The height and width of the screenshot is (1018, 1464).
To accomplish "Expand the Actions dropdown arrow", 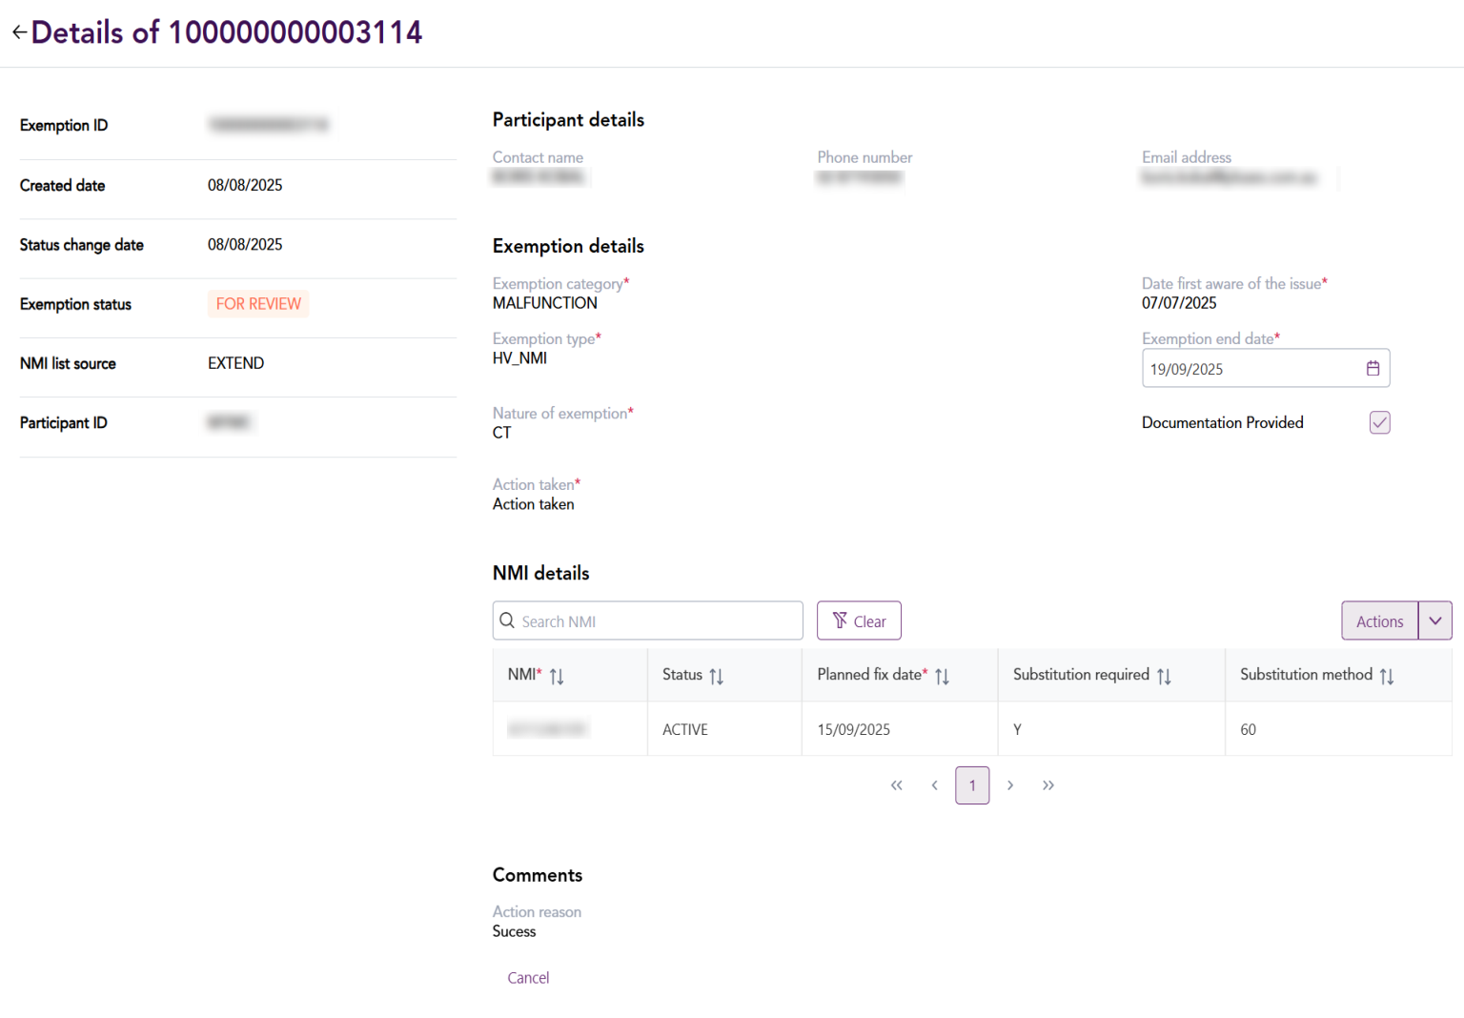I will [x=1434, y=621].
